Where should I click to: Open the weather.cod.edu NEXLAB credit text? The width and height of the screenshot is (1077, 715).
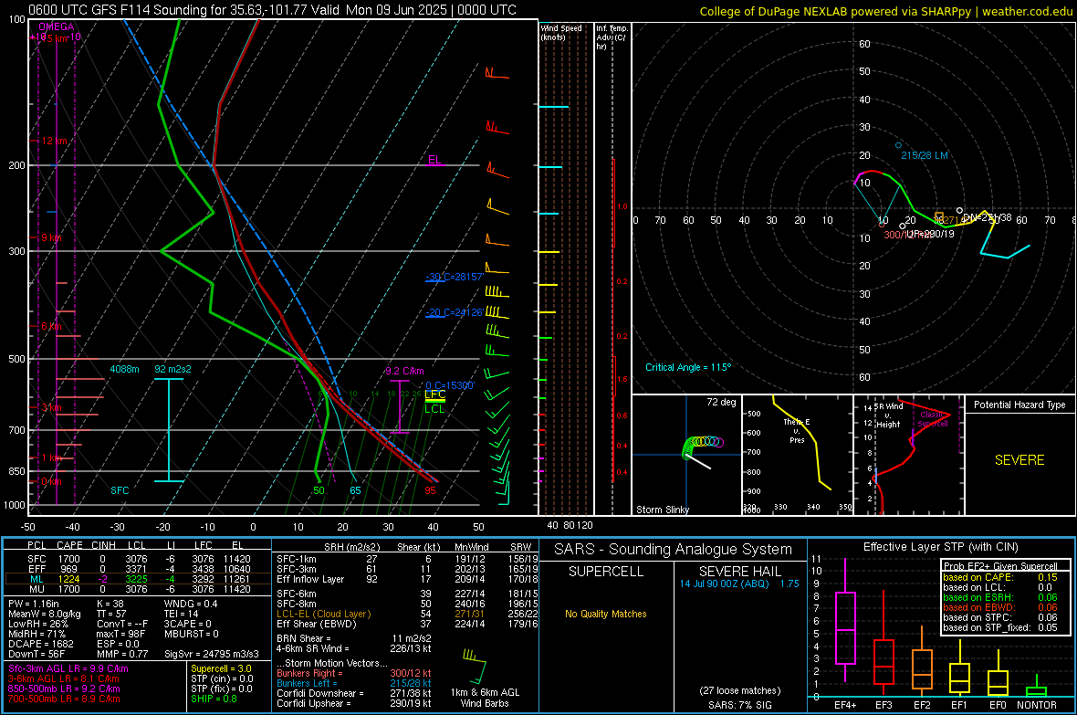(886, 11)
